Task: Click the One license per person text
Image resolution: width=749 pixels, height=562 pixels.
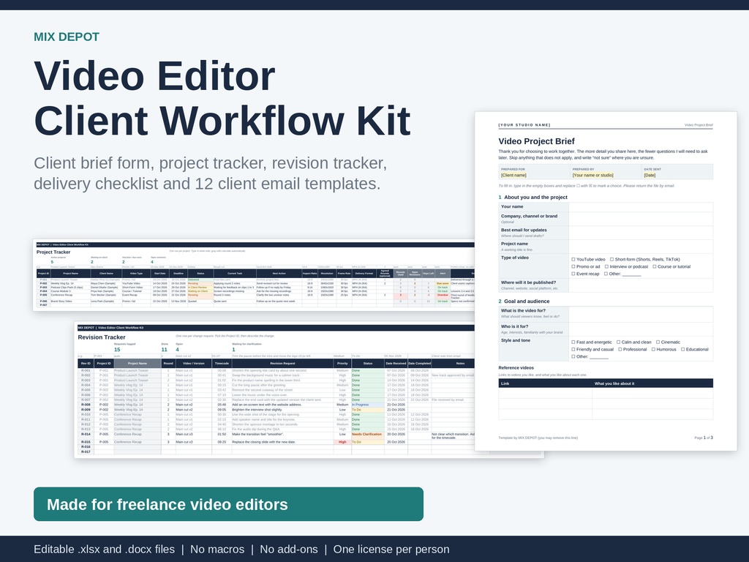Action: click(x=391, y=550)
